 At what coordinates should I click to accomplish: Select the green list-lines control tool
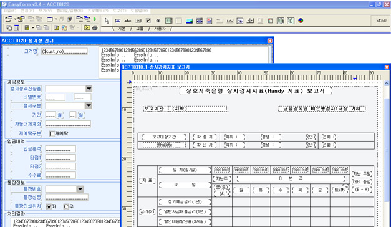pos(291,21)
